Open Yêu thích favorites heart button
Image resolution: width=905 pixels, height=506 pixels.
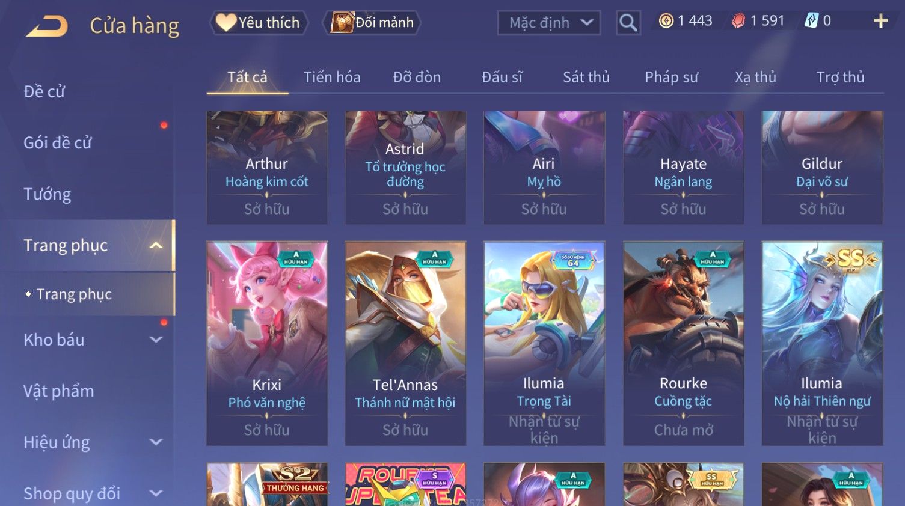click(259, 23)
